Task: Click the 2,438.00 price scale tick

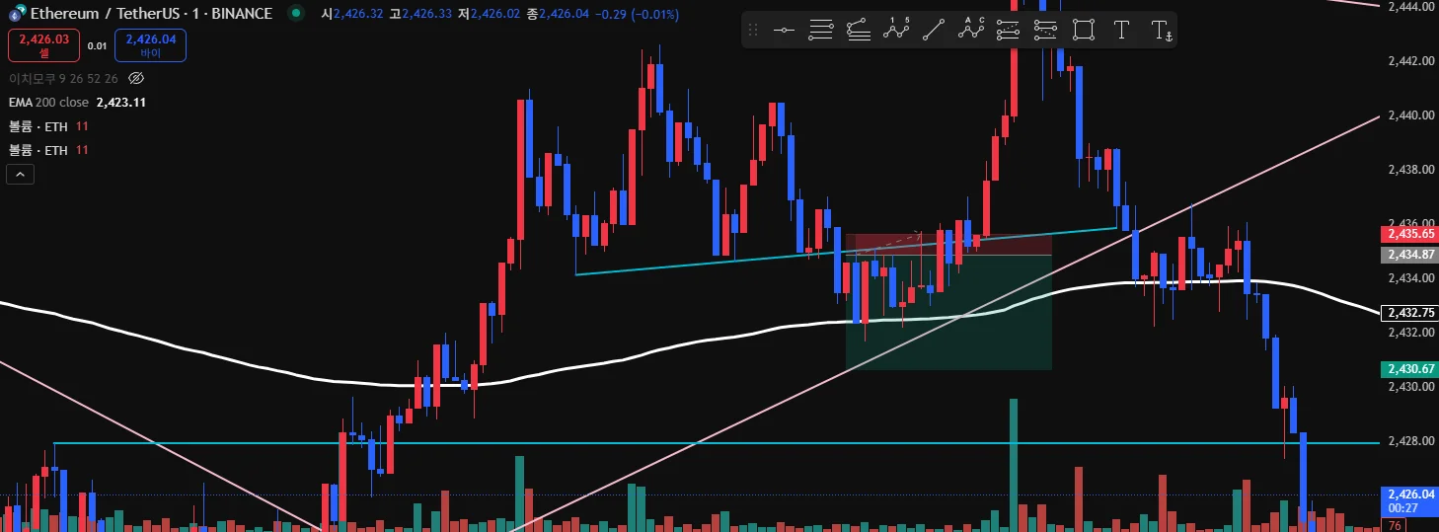Action: click(1410, 170)
